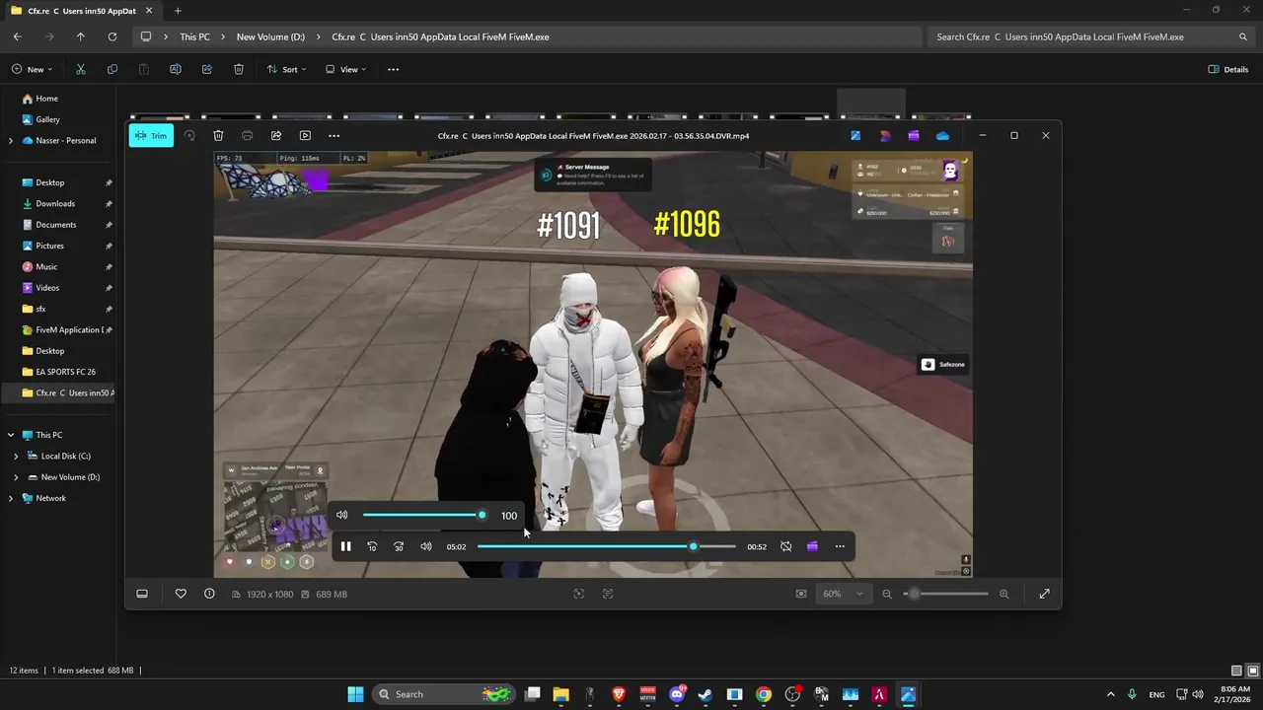The width and height of the screenshot is (1263, 710).
Task: Open Explorer See more ellipsis menu
Action: click(393, 69)
